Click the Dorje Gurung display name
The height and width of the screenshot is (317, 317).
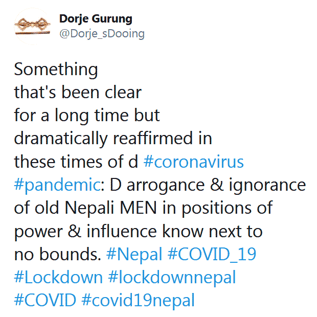(96, 19)
